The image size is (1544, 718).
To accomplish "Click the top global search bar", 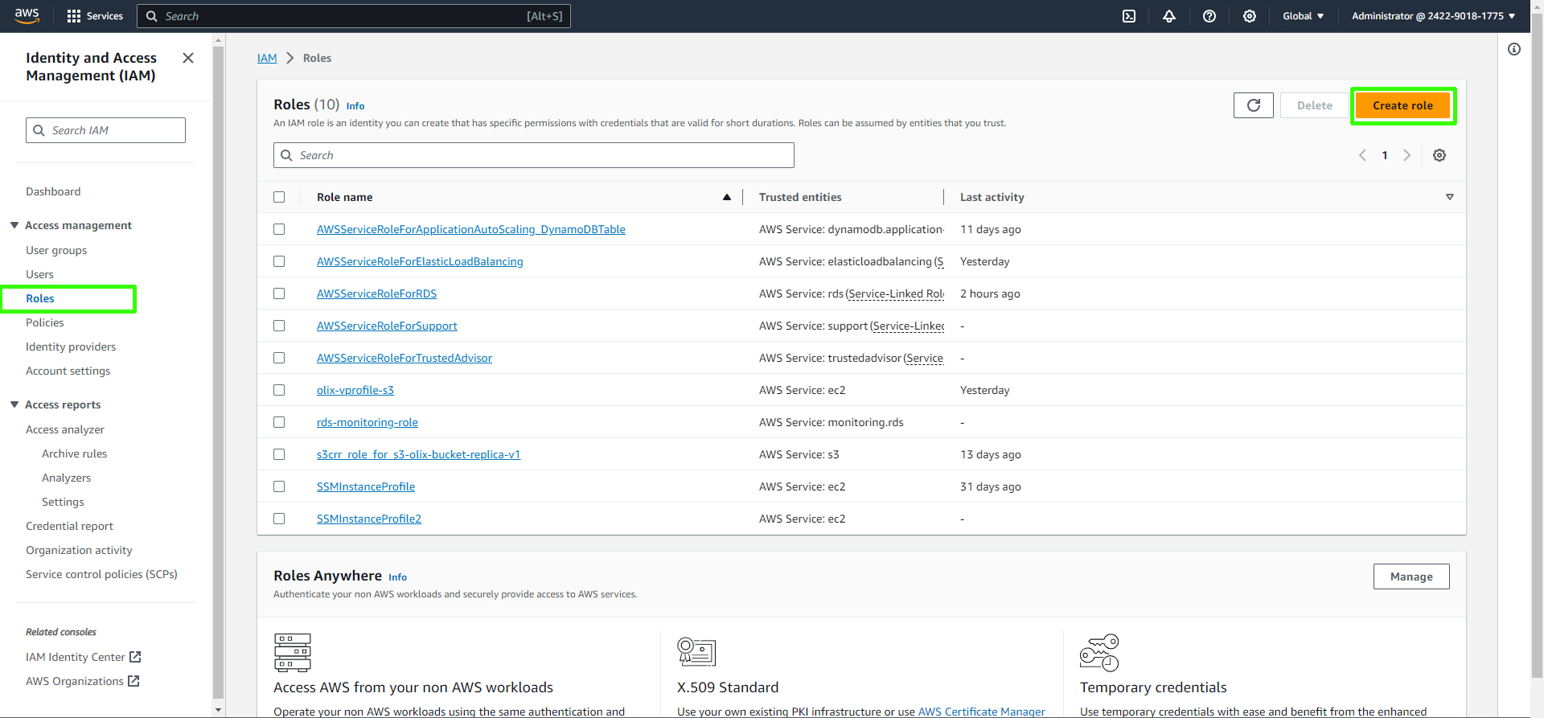I will [x=354, y=16].
